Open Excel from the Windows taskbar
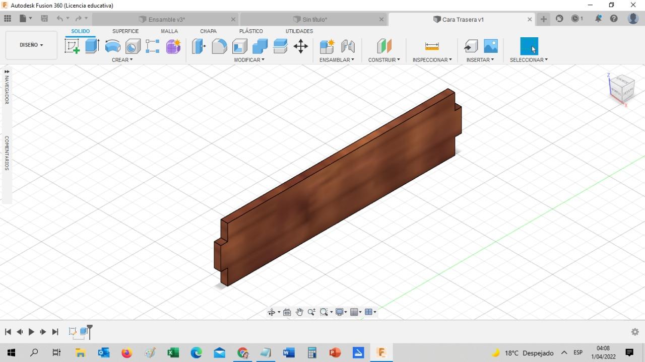 (173, 353)
